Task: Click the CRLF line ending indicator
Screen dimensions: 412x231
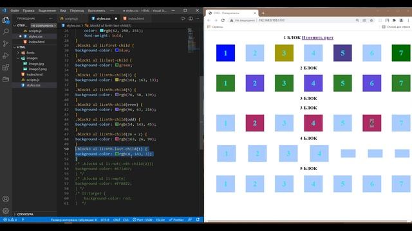Action: tap(117, 219)
